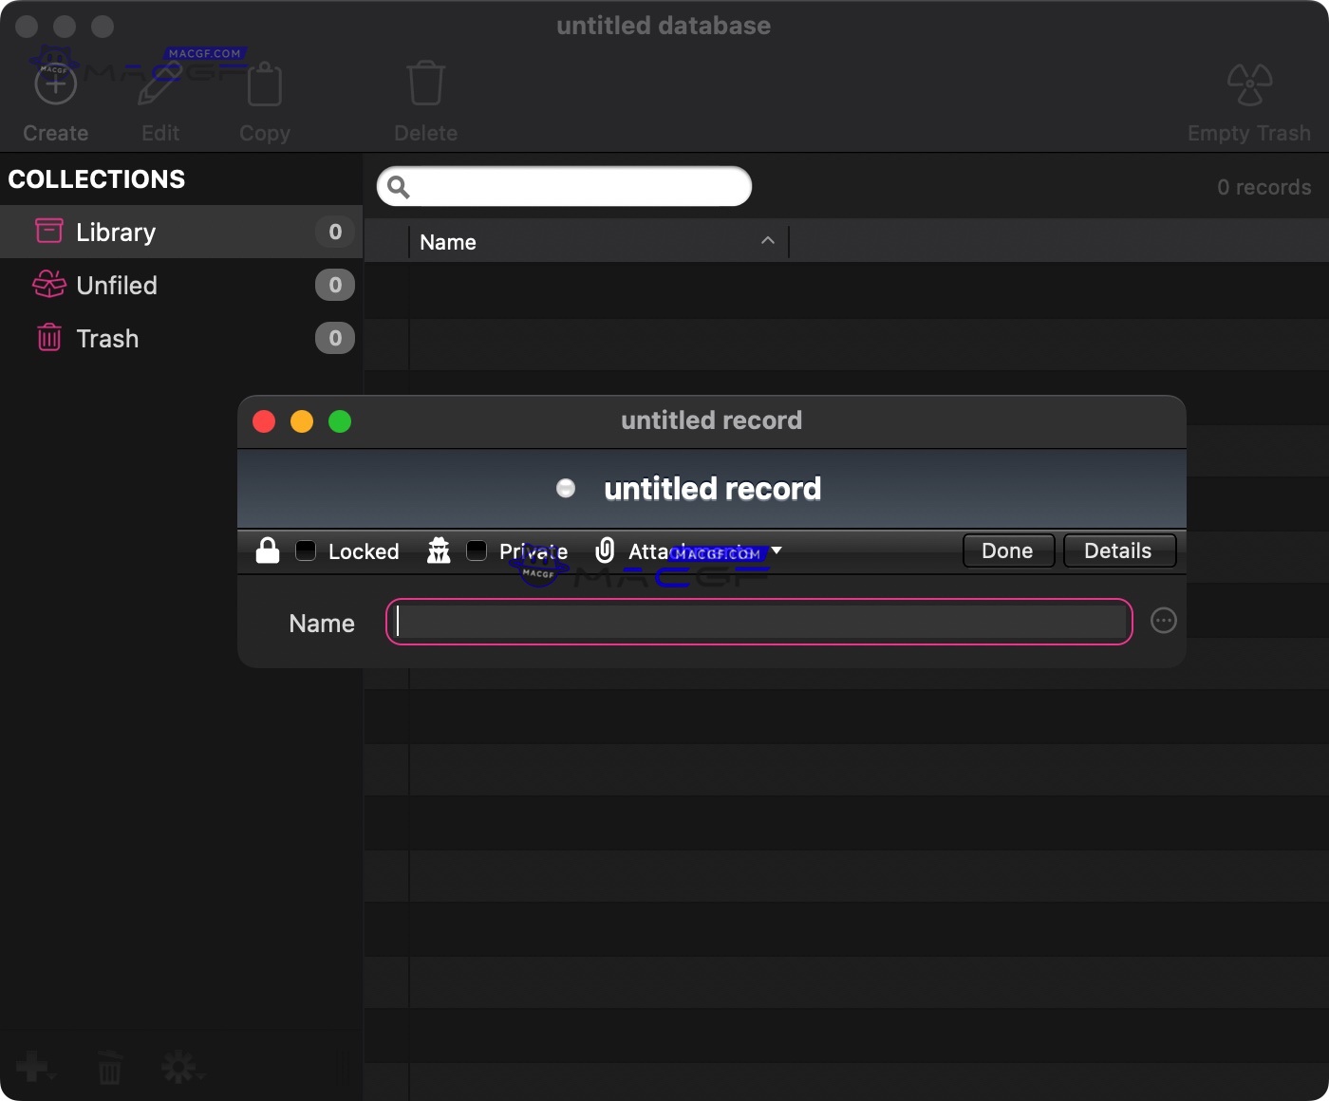This screenshot has width=1329, height=1101.
Task: Open the Details view
Action: tap(1117, 550)
